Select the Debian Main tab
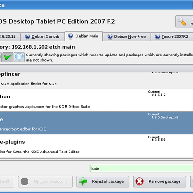Screen dimensions: 193x193 pos(83,36)
